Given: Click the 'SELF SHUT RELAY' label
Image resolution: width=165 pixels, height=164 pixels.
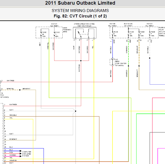Looking at the screenshot, I should pyautogui.click(x=84, y=26).
